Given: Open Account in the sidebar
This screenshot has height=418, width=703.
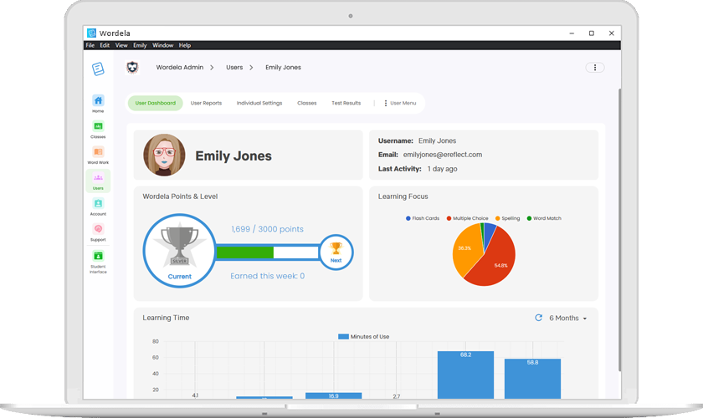Looking at the screenshot, I should 98,206.
